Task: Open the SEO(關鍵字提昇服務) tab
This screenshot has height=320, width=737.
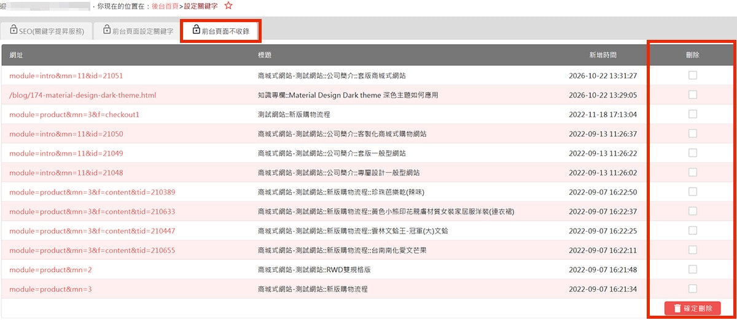Action: coord(47,31)
